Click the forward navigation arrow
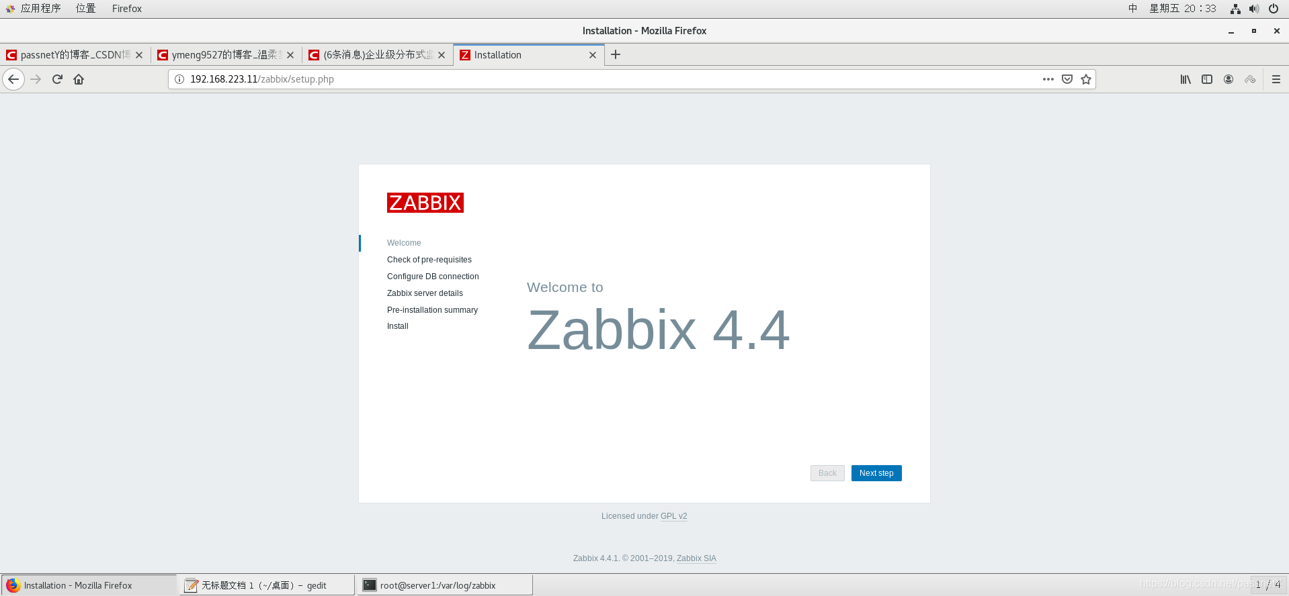Viewport: 1289px width, 596px height. 36,79
